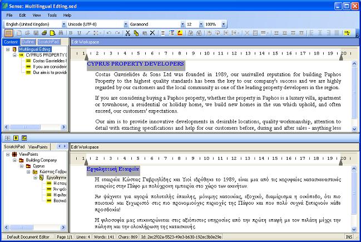Click the Cut scissors icon
The width and height of the screenshot is (361, 242).
(x=128, y=33)
